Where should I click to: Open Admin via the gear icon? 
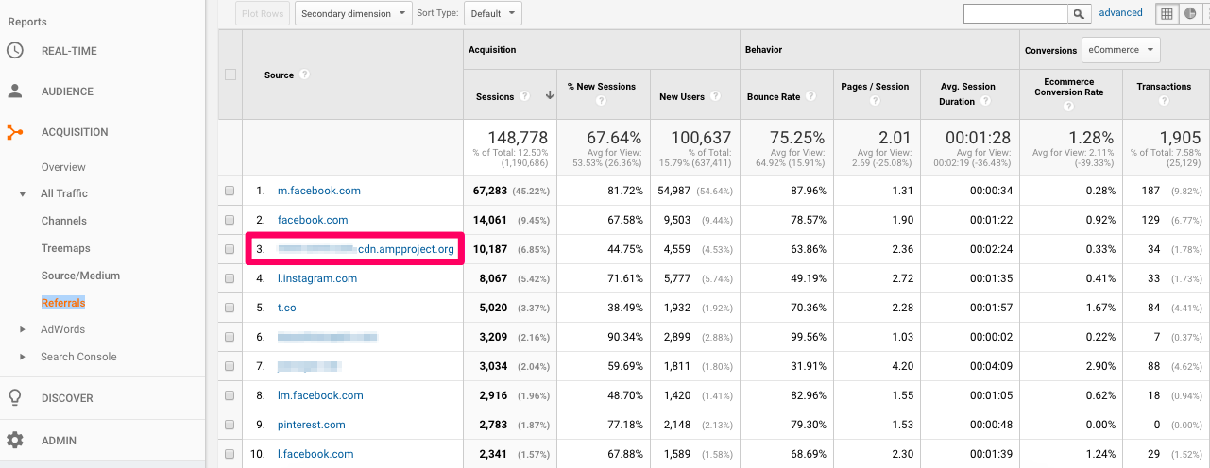(15, 440)
